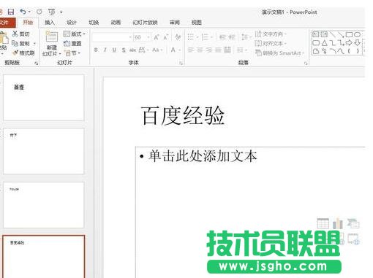Toggle Bold formatting
This screenshot has height=278, width=373.
click(x=96, y=50)
